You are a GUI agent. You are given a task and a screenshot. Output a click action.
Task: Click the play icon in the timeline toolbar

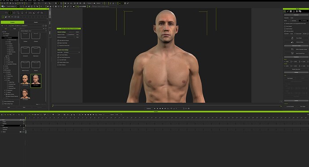(x=82, y=115)
